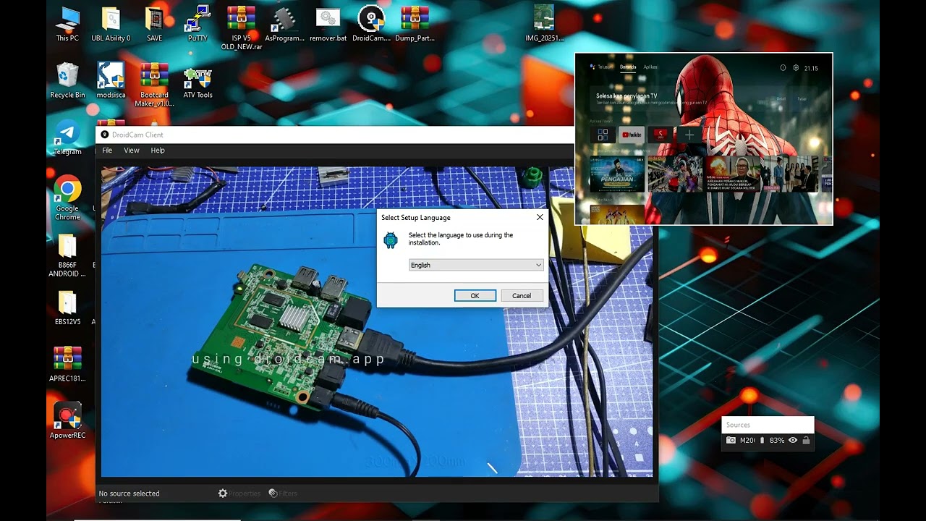
Task: Click the Google Assistant icon
Action: coord(592,67)
